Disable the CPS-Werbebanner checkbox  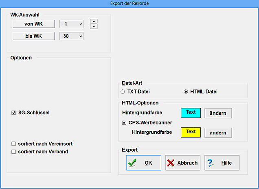tap(125, 122)
